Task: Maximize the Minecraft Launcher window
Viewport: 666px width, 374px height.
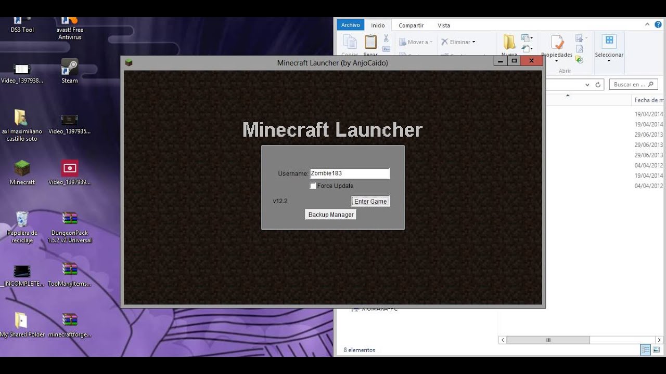Action: (515, 61)
